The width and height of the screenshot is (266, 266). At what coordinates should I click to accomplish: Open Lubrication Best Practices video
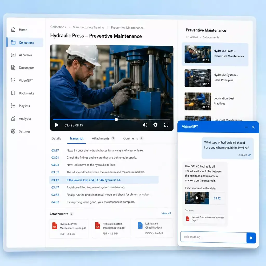tap(215, 101)
